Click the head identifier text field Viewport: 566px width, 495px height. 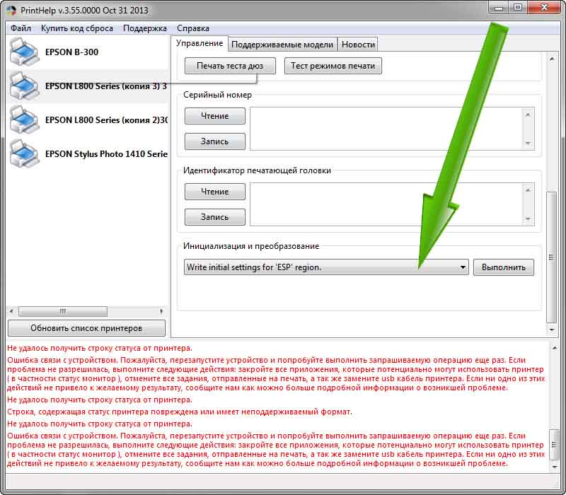click(x=392, y=204)
